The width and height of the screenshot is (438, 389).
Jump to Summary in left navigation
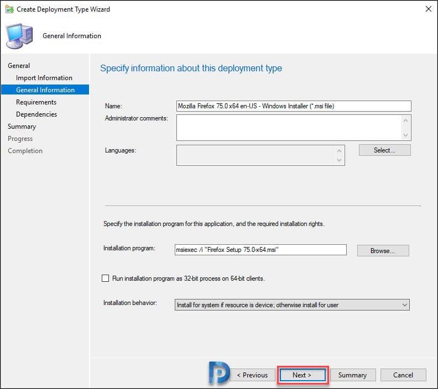[x=22, y=127]
